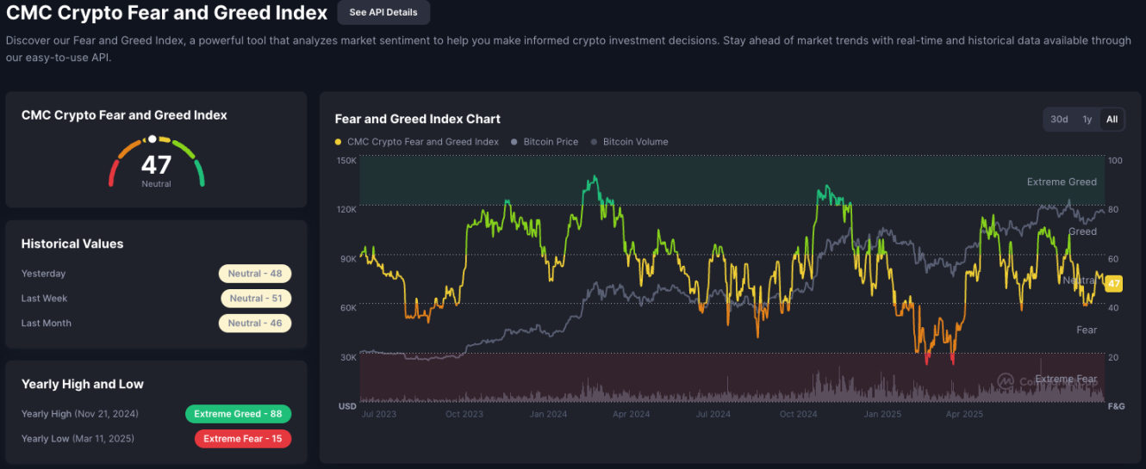Select the 1y chart range
Image resolution: width=1146 pixels, height=469 pixels.
[1087, 120]
